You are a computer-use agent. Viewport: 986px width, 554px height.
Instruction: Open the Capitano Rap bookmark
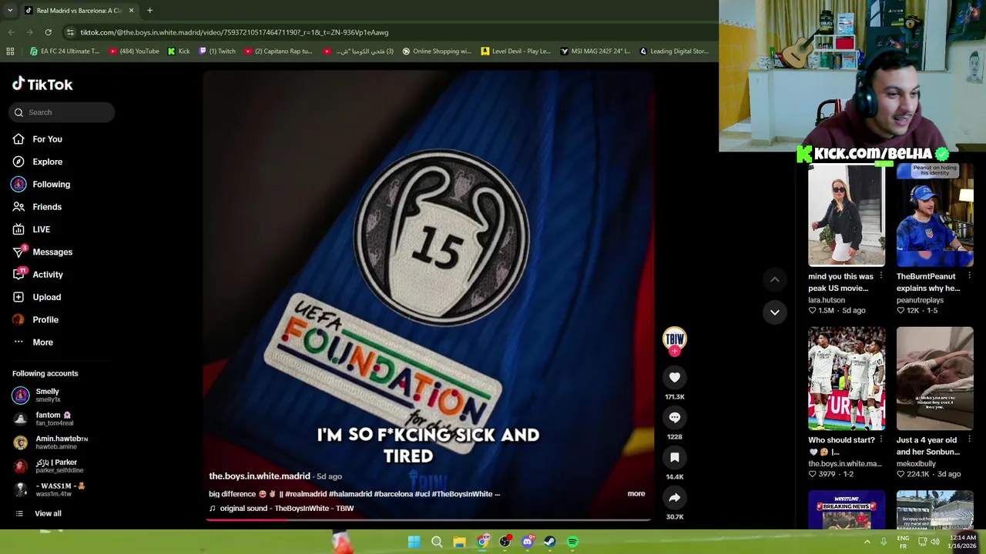tap(278, 52)
